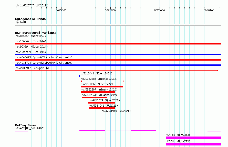Open nsv5882287 (Almarri2020) label
The width and height of the screenshot is (228, 147).
click(x=99, y=89)
